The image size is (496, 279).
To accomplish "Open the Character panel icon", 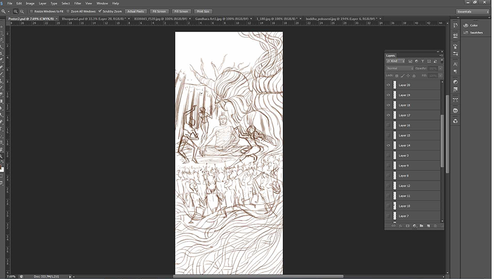I will point(455,64).
